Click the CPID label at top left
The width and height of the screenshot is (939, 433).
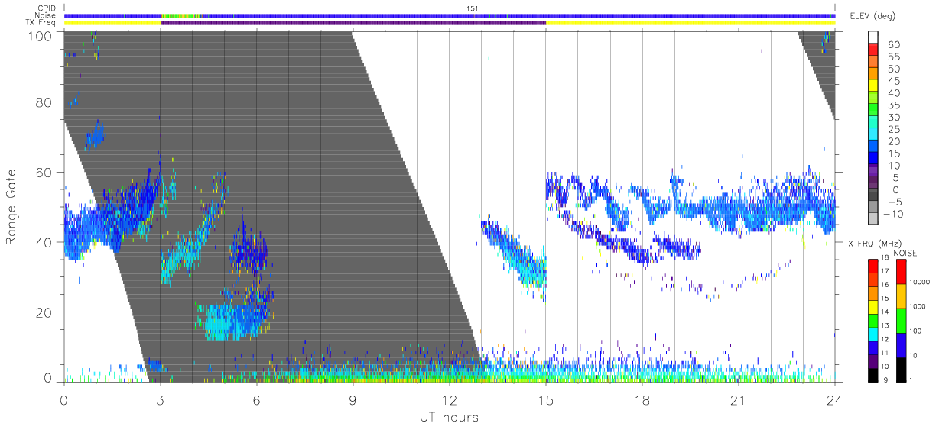pos(47,8)
